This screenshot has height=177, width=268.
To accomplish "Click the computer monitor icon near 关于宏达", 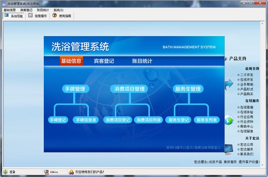I will (x=229, y=150).
